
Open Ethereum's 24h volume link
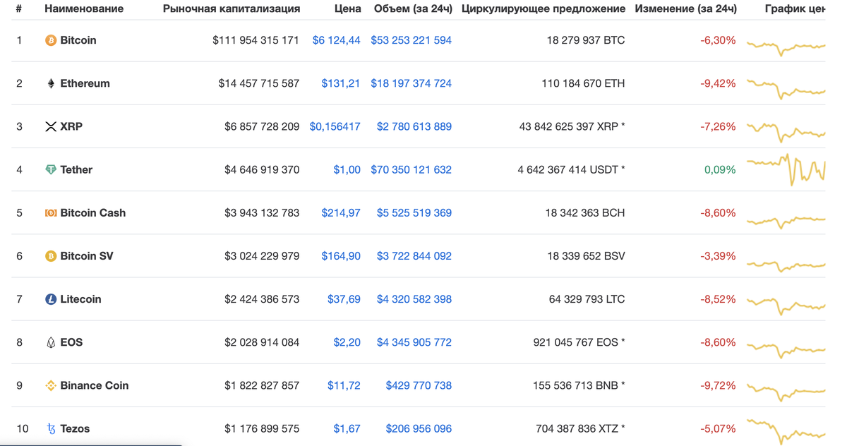411,83
